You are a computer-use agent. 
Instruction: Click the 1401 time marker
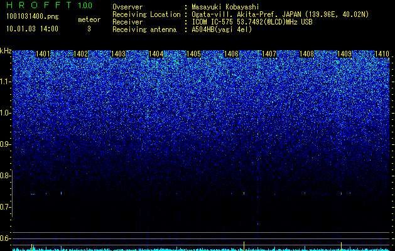pos(43,54)
